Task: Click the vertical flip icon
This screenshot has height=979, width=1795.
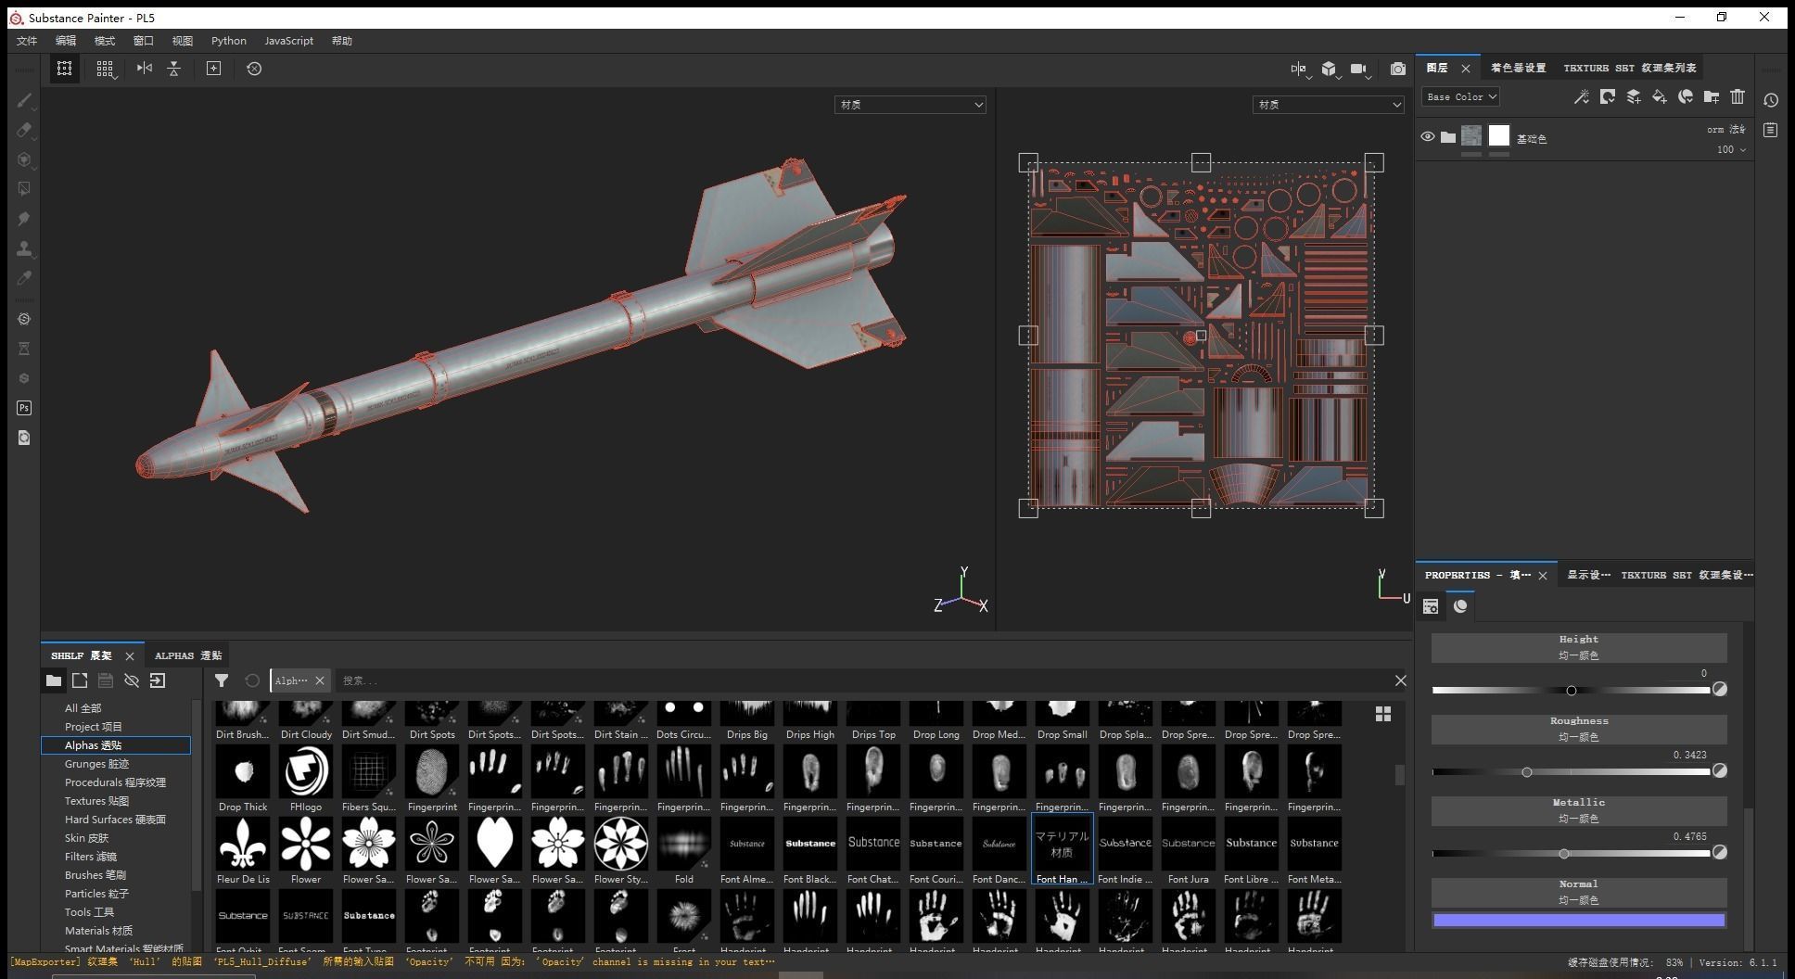Action: (x=173, y=69)
